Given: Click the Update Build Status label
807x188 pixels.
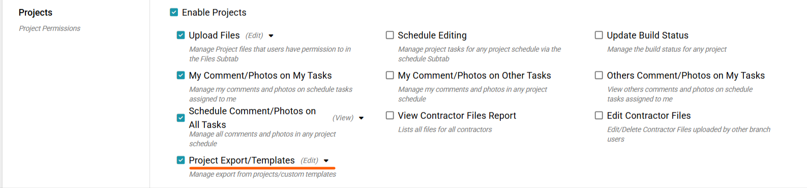Looking at the screenshot, I should pos(647,35).
